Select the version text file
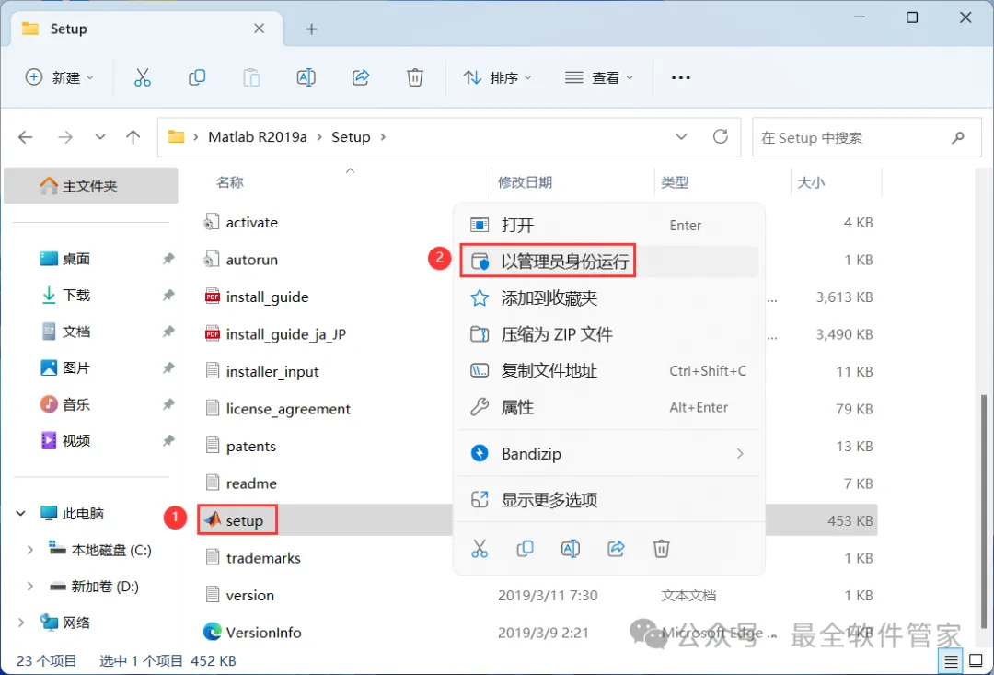Screen dimensions: 994x675 249,595
